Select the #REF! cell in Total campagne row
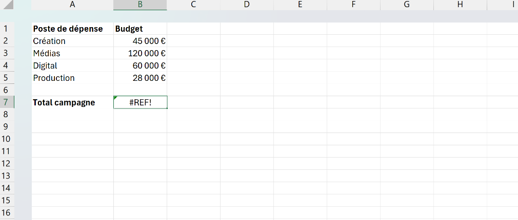 click(140, 102)
